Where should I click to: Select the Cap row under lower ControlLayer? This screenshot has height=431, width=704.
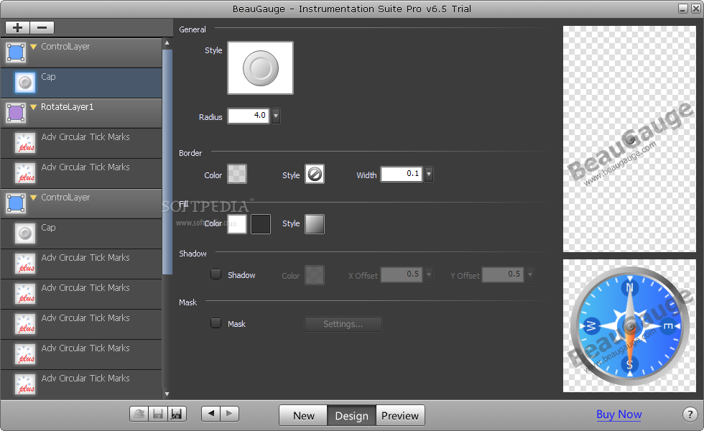pyautogui.click(x=81, y=233)
